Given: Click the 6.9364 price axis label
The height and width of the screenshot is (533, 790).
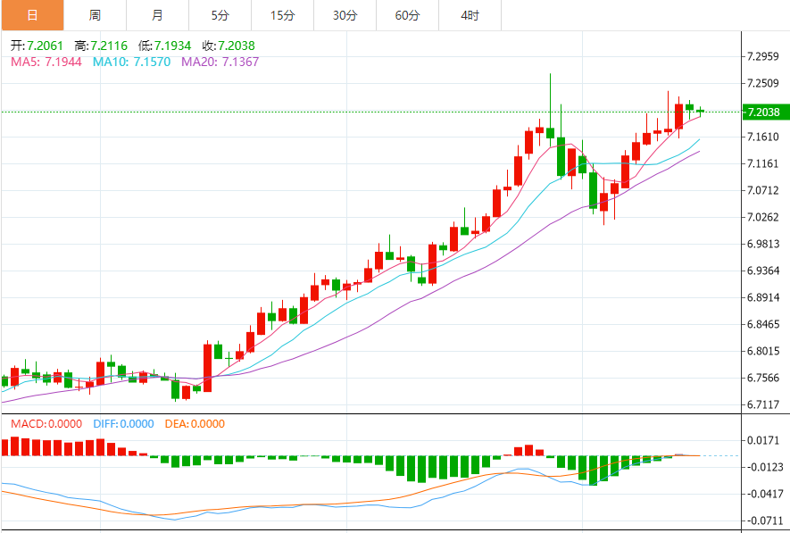Looking at the screenshot, I should click(x=763, y=271).
